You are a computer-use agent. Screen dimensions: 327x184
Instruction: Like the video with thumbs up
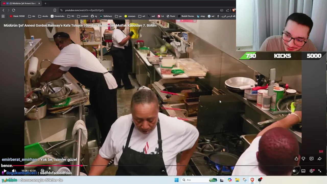[296, 159]
